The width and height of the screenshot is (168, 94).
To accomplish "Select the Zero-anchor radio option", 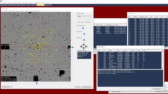I will point(81,22).
